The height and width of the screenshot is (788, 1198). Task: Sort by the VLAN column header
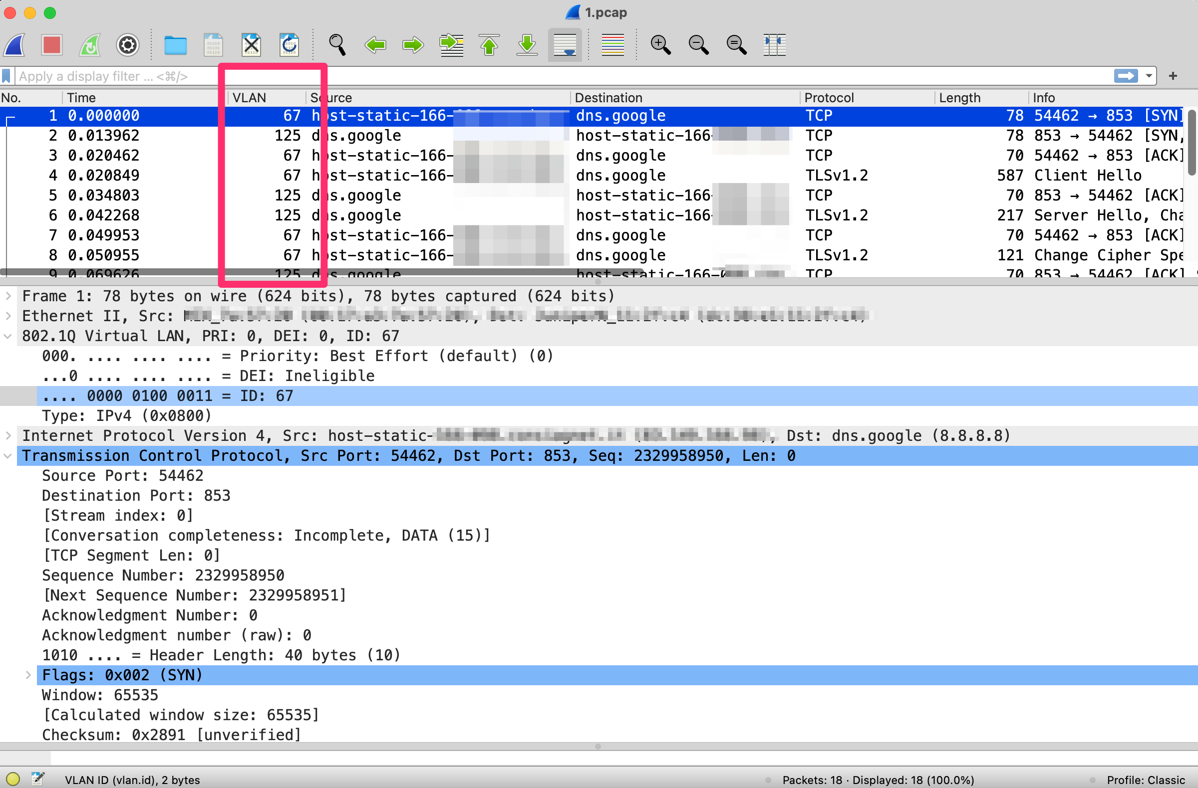pyautogui.click(x=267, y=98)
